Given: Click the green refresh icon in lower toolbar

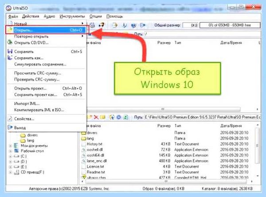Looking at the screenshot, I should 125,117.
